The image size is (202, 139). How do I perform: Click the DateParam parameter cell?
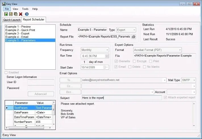click(24, 113)
